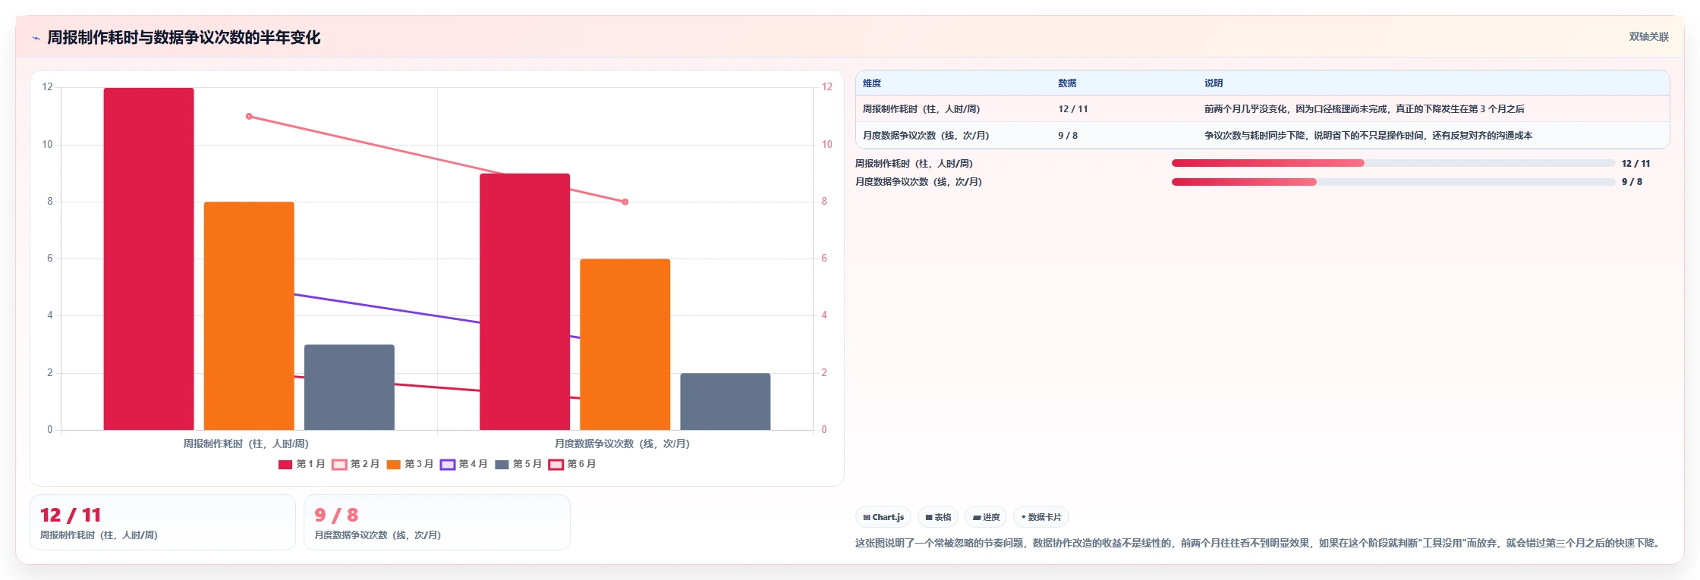
Task: Click the 12 / 11 value beside the progress bar
Action: click(x=1635, y=164)
